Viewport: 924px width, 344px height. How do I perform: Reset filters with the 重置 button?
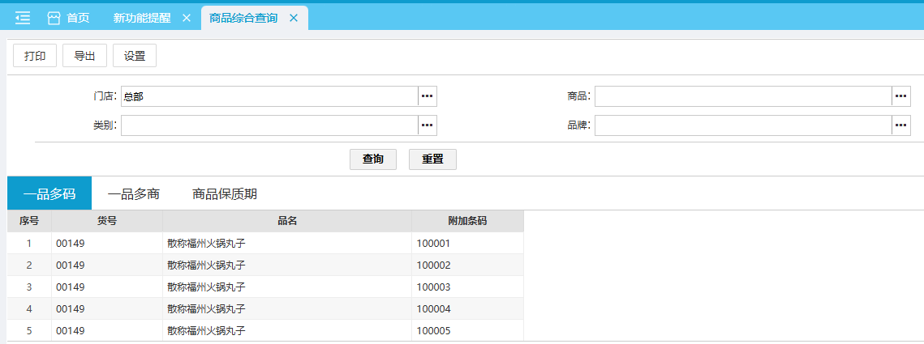pyautogui.click(x=432, y=159)
